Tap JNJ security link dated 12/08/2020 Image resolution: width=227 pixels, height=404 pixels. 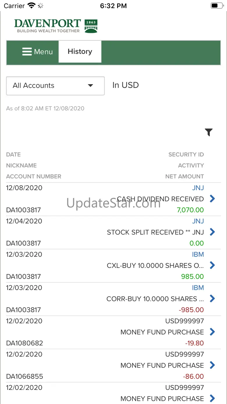click(198, 188)
